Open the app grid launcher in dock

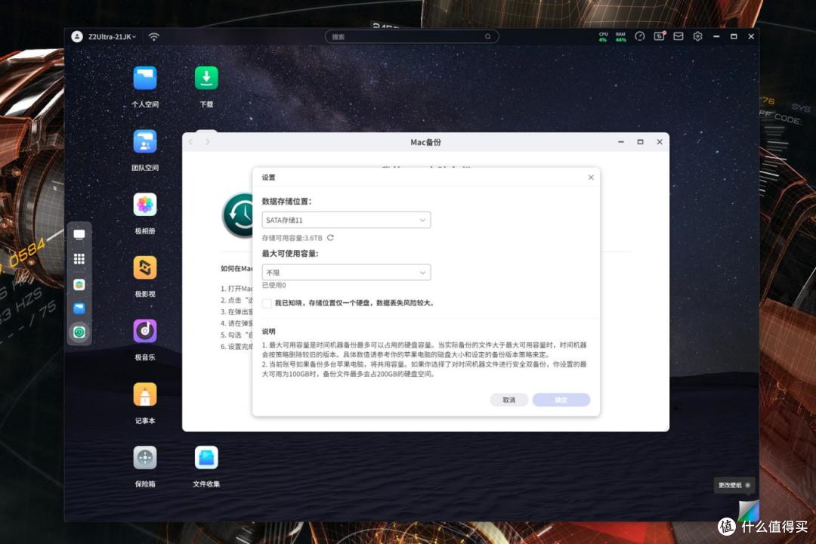tap(79, 258)
